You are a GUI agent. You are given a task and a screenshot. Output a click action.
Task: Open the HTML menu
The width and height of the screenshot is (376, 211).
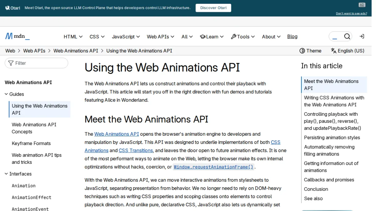click(x=73, y=37)
